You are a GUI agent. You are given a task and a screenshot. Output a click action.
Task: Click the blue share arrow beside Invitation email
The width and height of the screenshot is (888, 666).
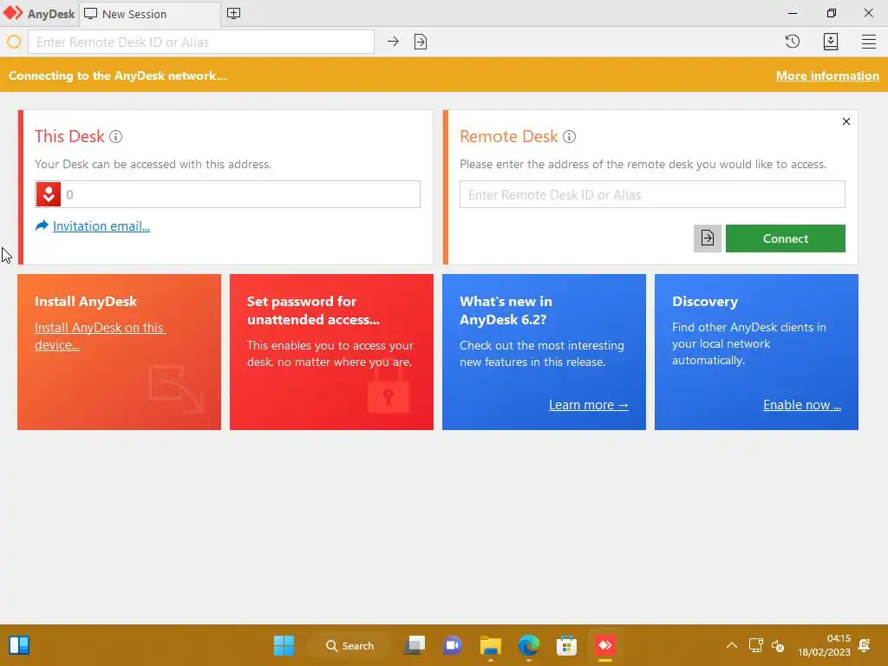[x=42, y=226]
